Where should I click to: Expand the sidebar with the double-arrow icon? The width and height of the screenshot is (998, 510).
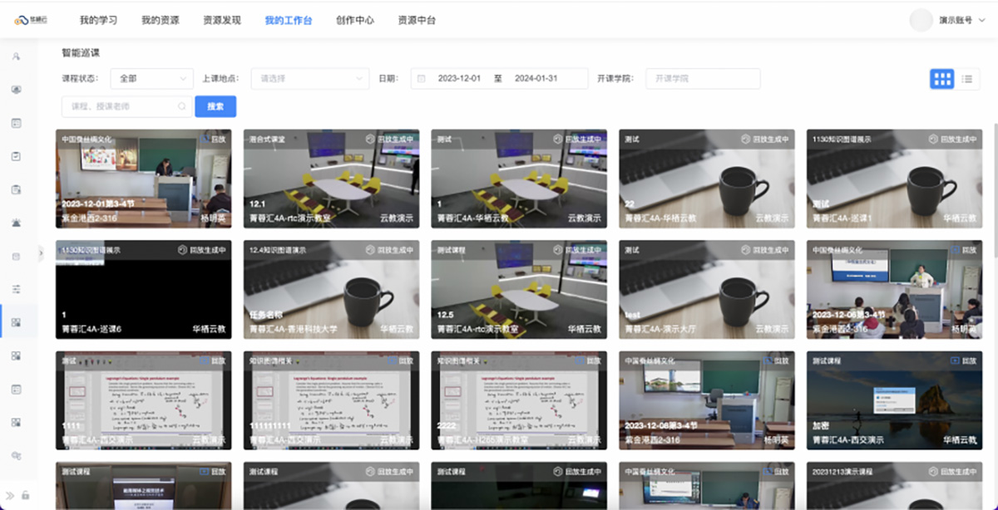tap(11, 495)
